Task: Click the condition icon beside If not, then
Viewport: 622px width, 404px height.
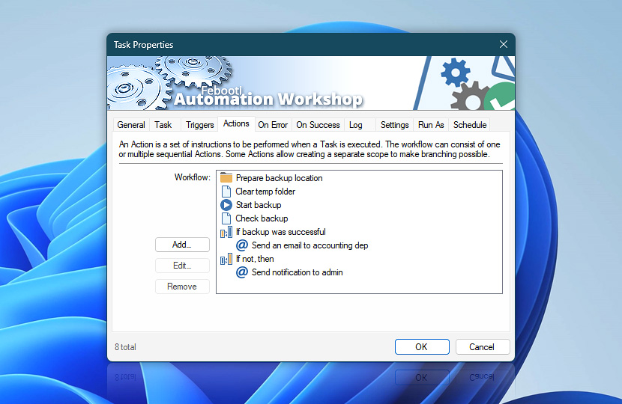Action: (x=226, y=259)
